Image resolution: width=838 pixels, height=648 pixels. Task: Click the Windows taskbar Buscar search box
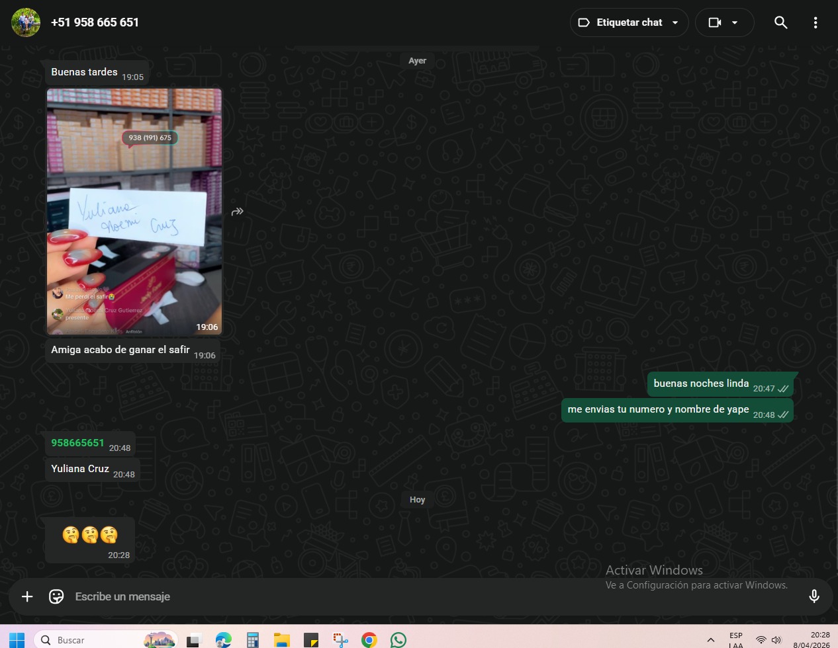click(x=93, y=639)
